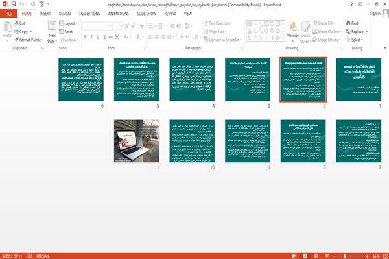Click Convert to SmartArt
The image size is (389, 259).
point(222,40)
